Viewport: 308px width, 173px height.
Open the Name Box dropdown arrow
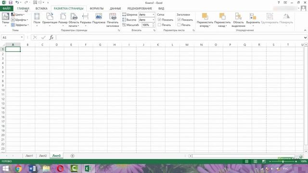click(22, 37)
